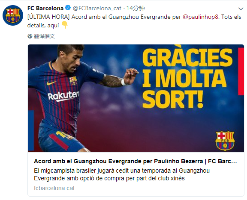
Task: Open the tweet options chevron menu
Action: pyautogui.click(x=241, y=9)
